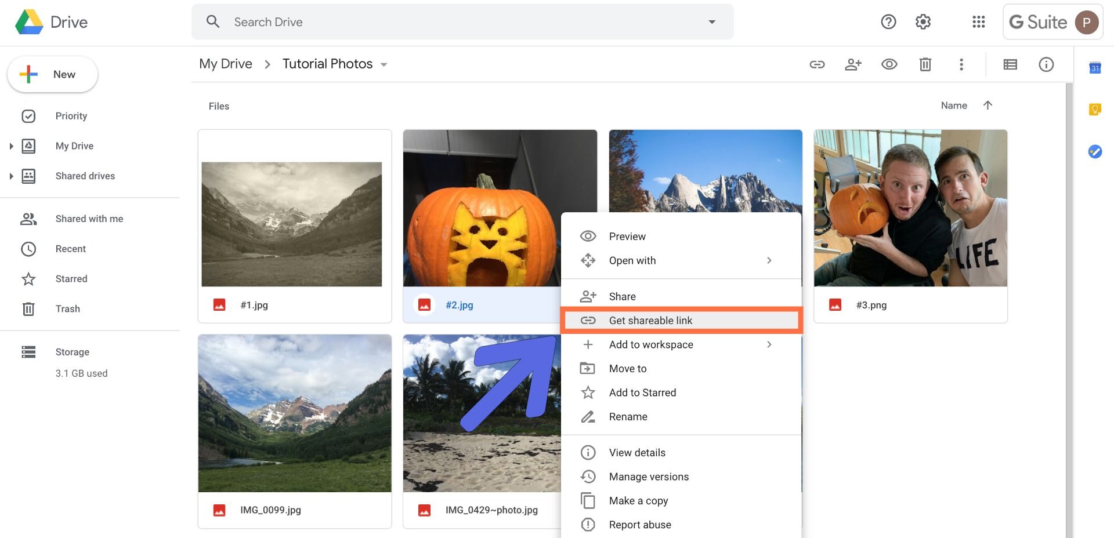
Task: Click the add people share icon
Action: pyautogui.click(x=853, y=64)
